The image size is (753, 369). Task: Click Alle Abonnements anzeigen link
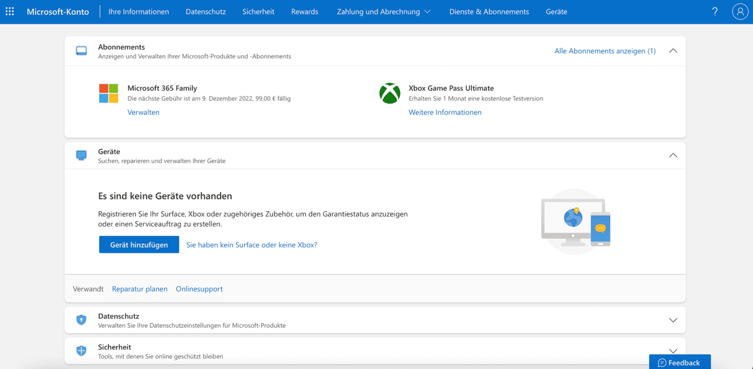(605, 51)
